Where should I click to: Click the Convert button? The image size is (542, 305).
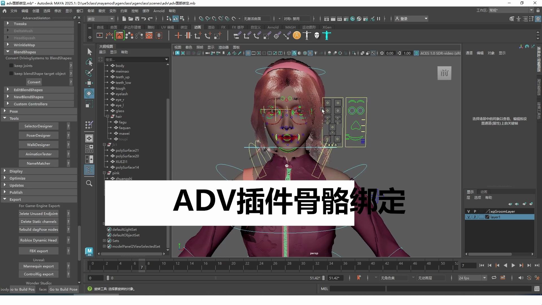(x=34, y=82)
